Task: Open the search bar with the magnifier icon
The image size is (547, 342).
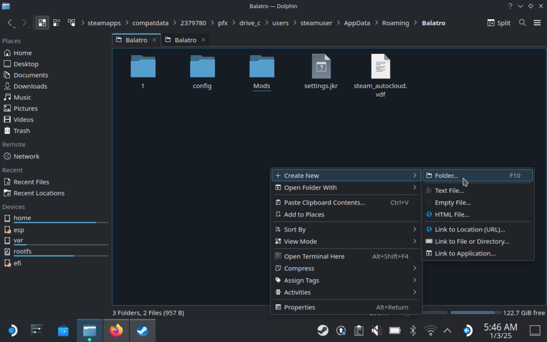Action: tap(521, 23)
